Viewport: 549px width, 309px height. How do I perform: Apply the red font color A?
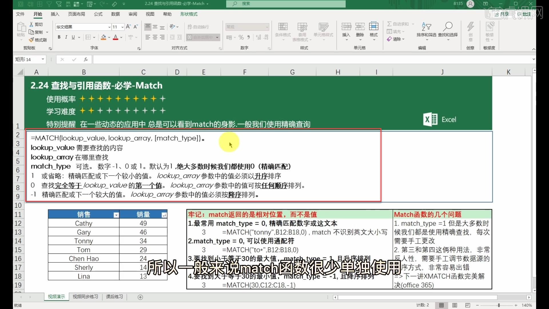point(116,37)
